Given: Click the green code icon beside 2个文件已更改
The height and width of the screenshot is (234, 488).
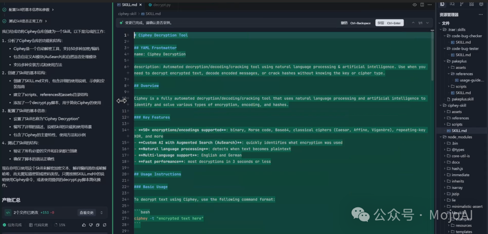Looking at the screenshot, I should pos(8,212).
